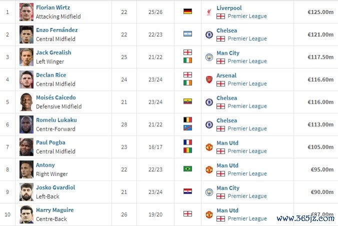
Task: Click Germany flag beside Florian Wirtz
Action: 188,11
